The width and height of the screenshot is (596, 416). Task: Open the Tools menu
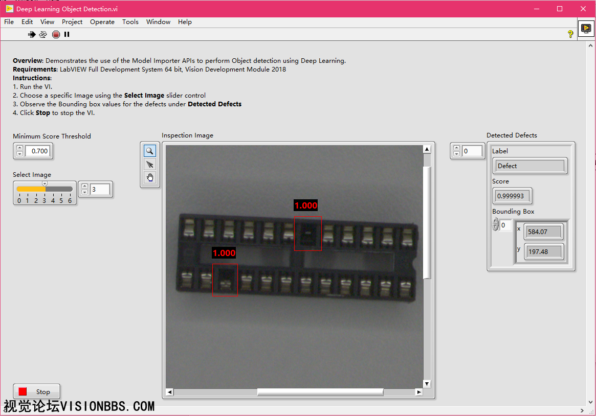click(130, 22)
